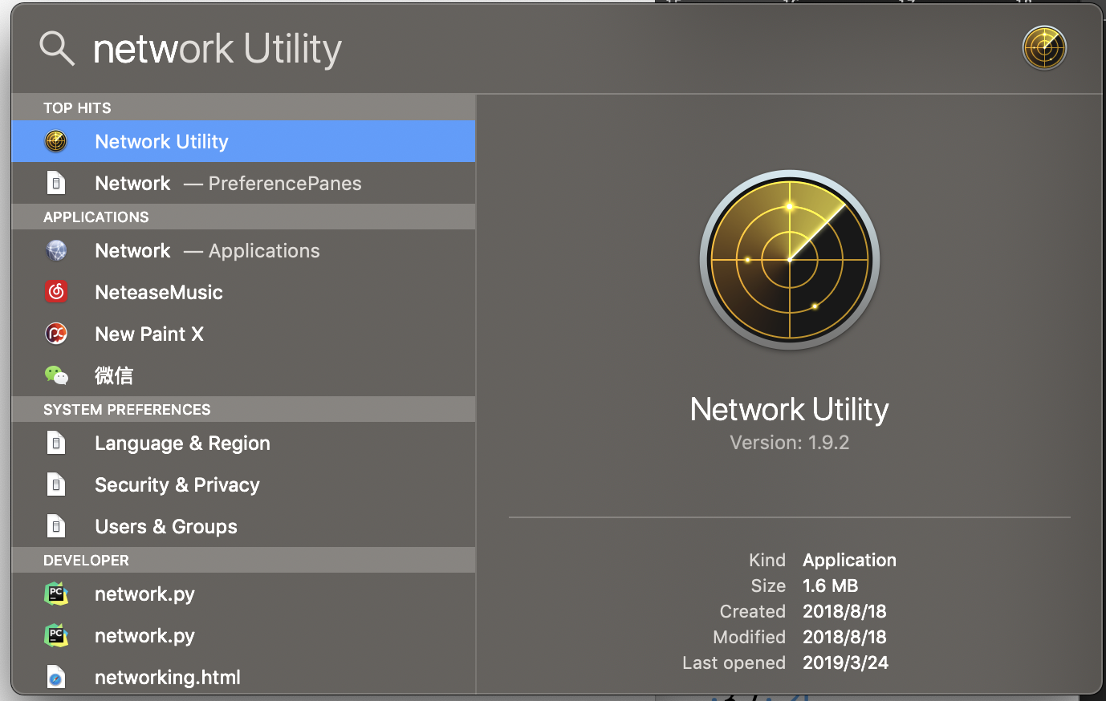Select the Network Utility top hit row
Image resolution: width=1106 pixels, height=701 pixels.
click(243, 141)
